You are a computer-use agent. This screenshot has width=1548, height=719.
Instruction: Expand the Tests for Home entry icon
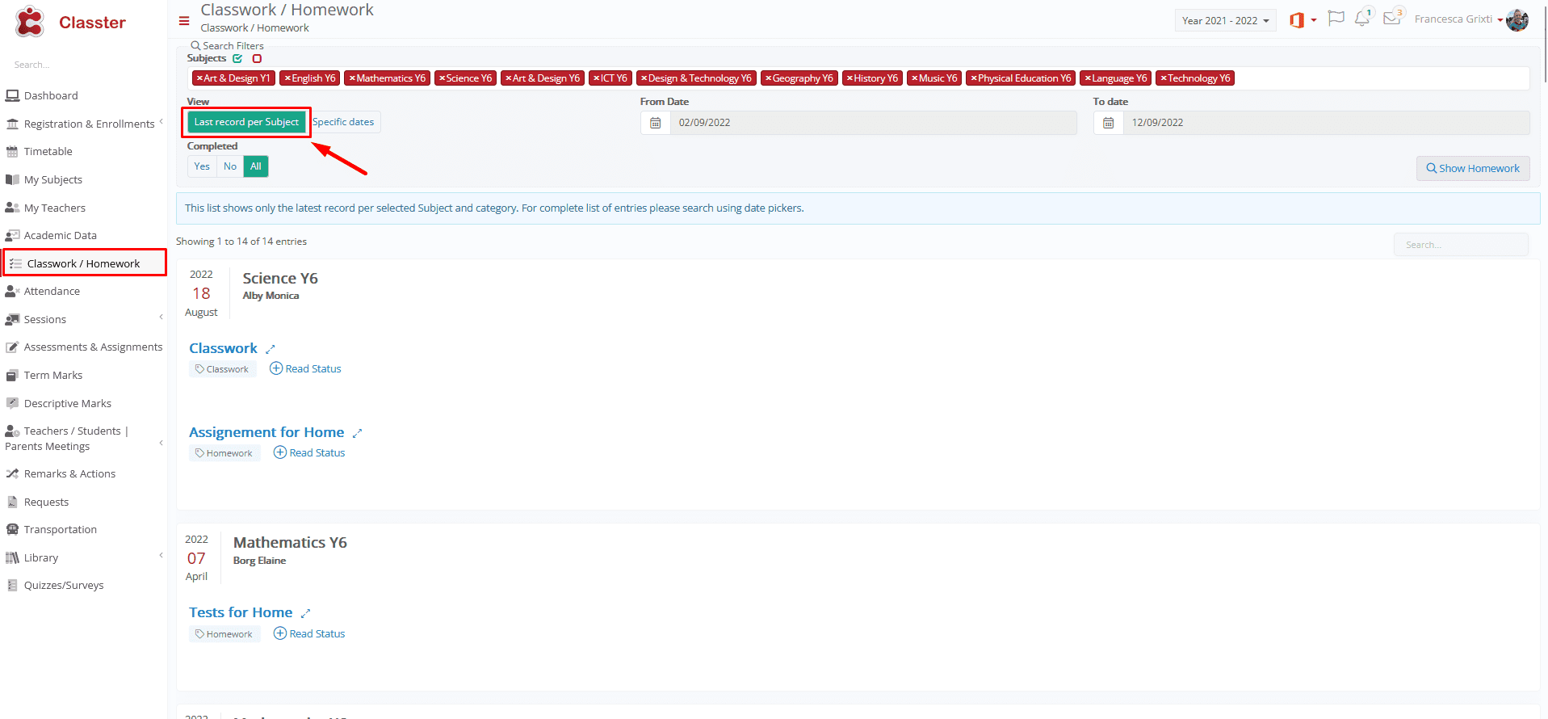[305, 613]
